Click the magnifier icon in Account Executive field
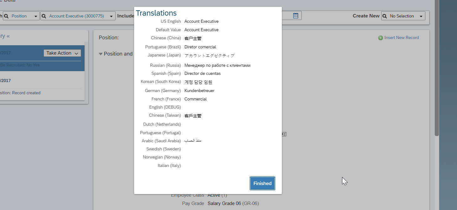This screenshot has height=210, width=457. pyautogui.click(x=44, y=16)
